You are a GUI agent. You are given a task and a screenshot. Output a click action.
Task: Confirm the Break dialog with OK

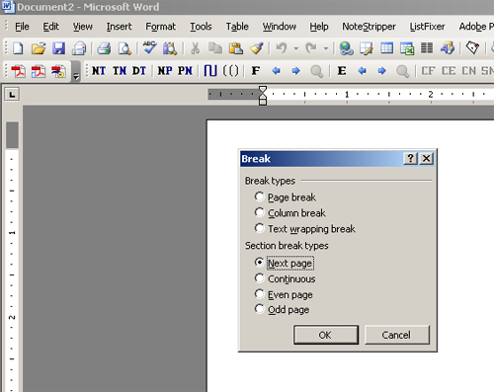pyautogui.click(x=326, y=335)
